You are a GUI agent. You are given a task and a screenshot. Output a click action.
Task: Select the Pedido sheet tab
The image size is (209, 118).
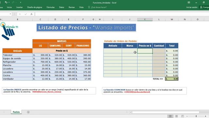pos(16,112)
